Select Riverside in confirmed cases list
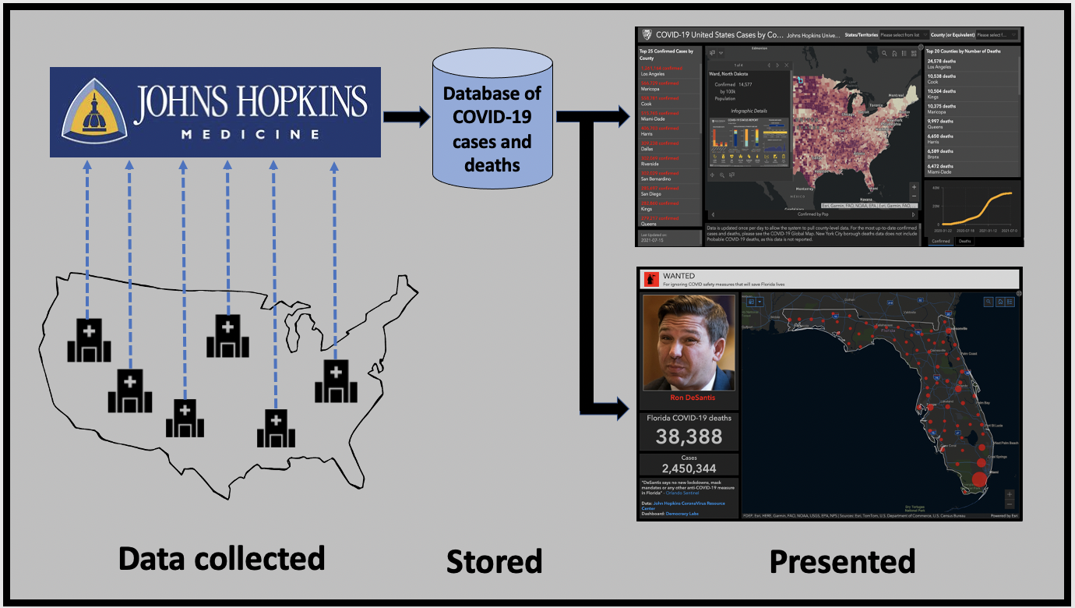Screen dimensions: 1075x608 pos(669,161)
